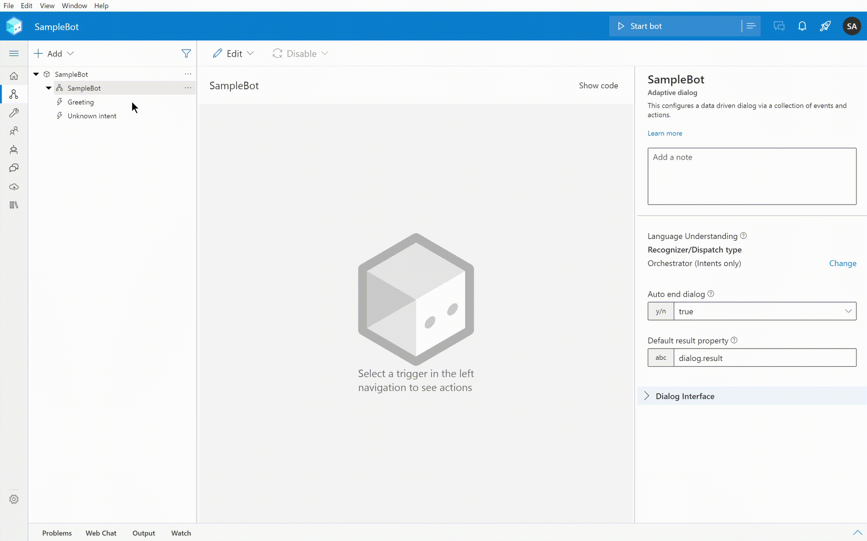Image resolution: width=867 pixels, height=541 pixels.
Task: Expand the Dialog Interface section
Action: (752, 396)
